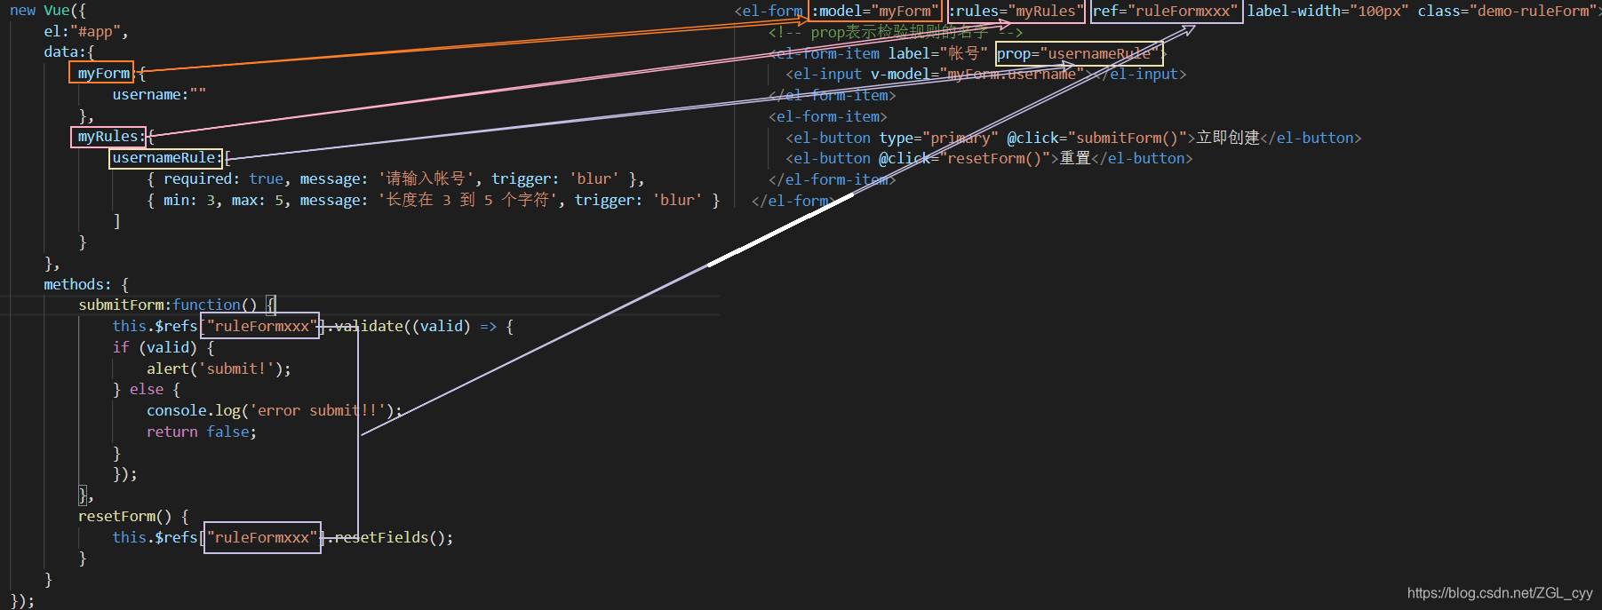Click the 'resetForm() {' method declaration
Screen dimensions: 1602x610
pyautogui.click(x=133, y=517)
